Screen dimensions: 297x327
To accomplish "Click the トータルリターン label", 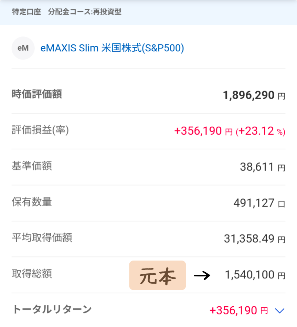I will pyautogui.click(x=52, y=309).
